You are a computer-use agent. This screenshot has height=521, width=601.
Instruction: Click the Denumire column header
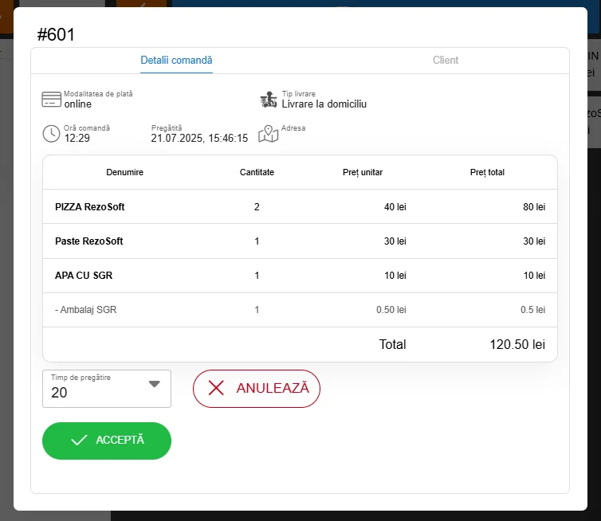coord(124,172)
